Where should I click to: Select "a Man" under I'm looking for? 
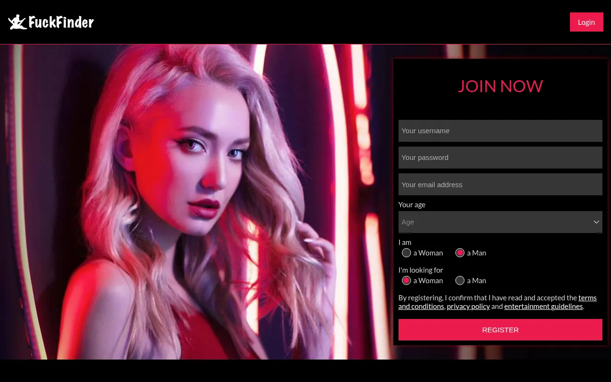click(460, 280)
